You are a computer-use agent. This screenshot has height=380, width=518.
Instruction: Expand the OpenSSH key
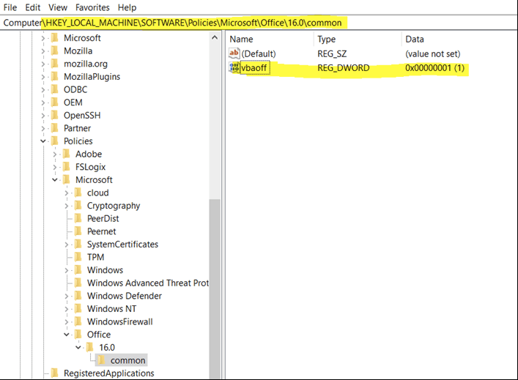[x=43, y=116]
